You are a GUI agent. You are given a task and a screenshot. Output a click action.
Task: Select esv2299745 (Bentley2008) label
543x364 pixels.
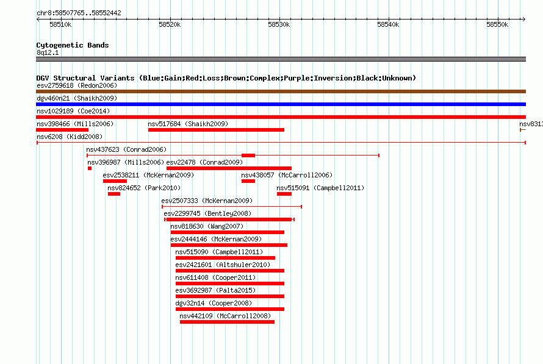[x=208, y=213]
